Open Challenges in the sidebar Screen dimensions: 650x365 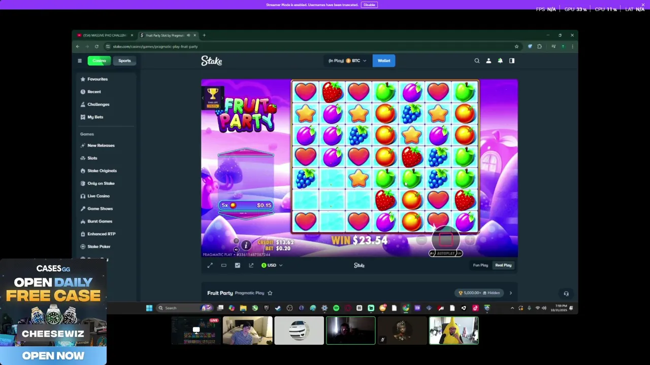click(x=98, y=104)
